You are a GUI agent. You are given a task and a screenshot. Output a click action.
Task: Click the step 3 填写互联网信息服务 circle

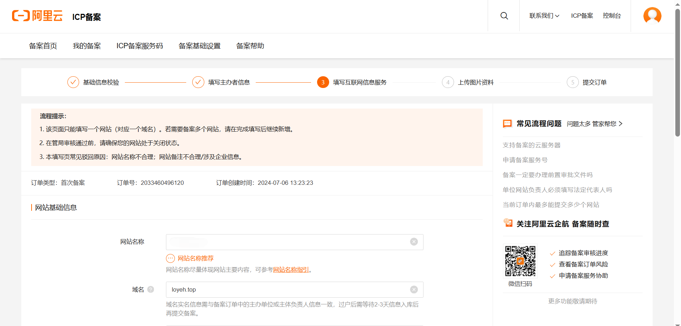[x=323, y=82]
